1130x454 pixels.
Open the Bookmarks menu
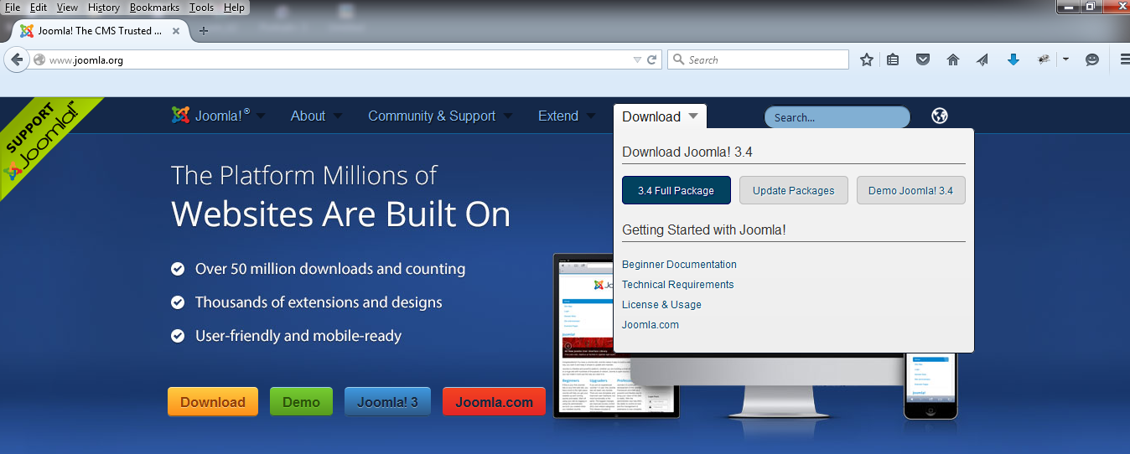click(154, 8)
